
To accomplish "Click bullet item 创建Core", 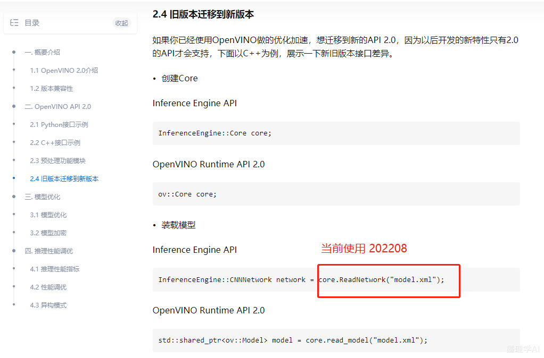I will (179, 78).
